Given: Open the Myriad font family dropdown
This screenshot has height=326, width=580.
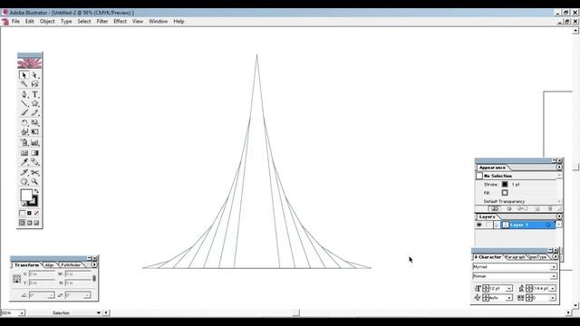Looking at the screenshot, I should [x=554, y=267].
